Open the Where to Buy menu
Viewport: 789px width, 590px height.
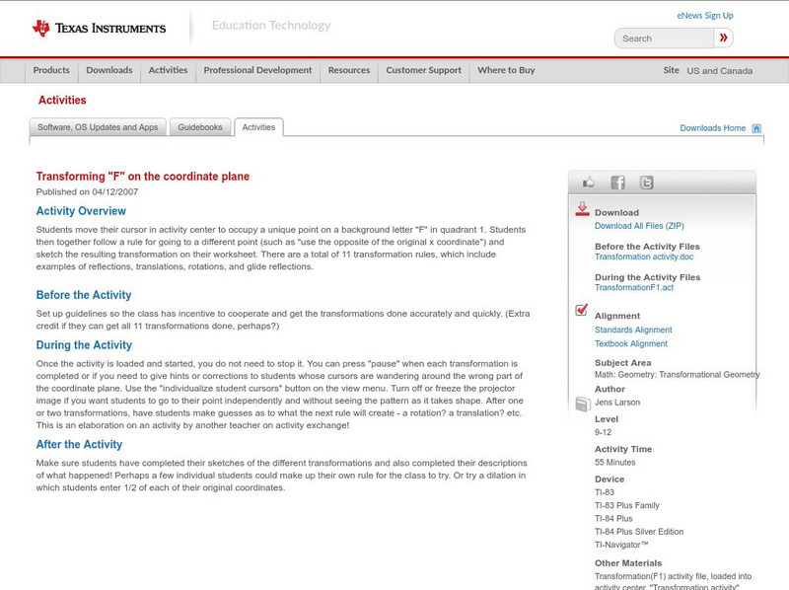(506, 70)
